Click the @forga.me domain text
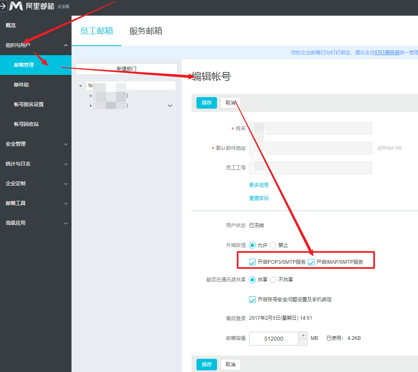 point(390,148)
